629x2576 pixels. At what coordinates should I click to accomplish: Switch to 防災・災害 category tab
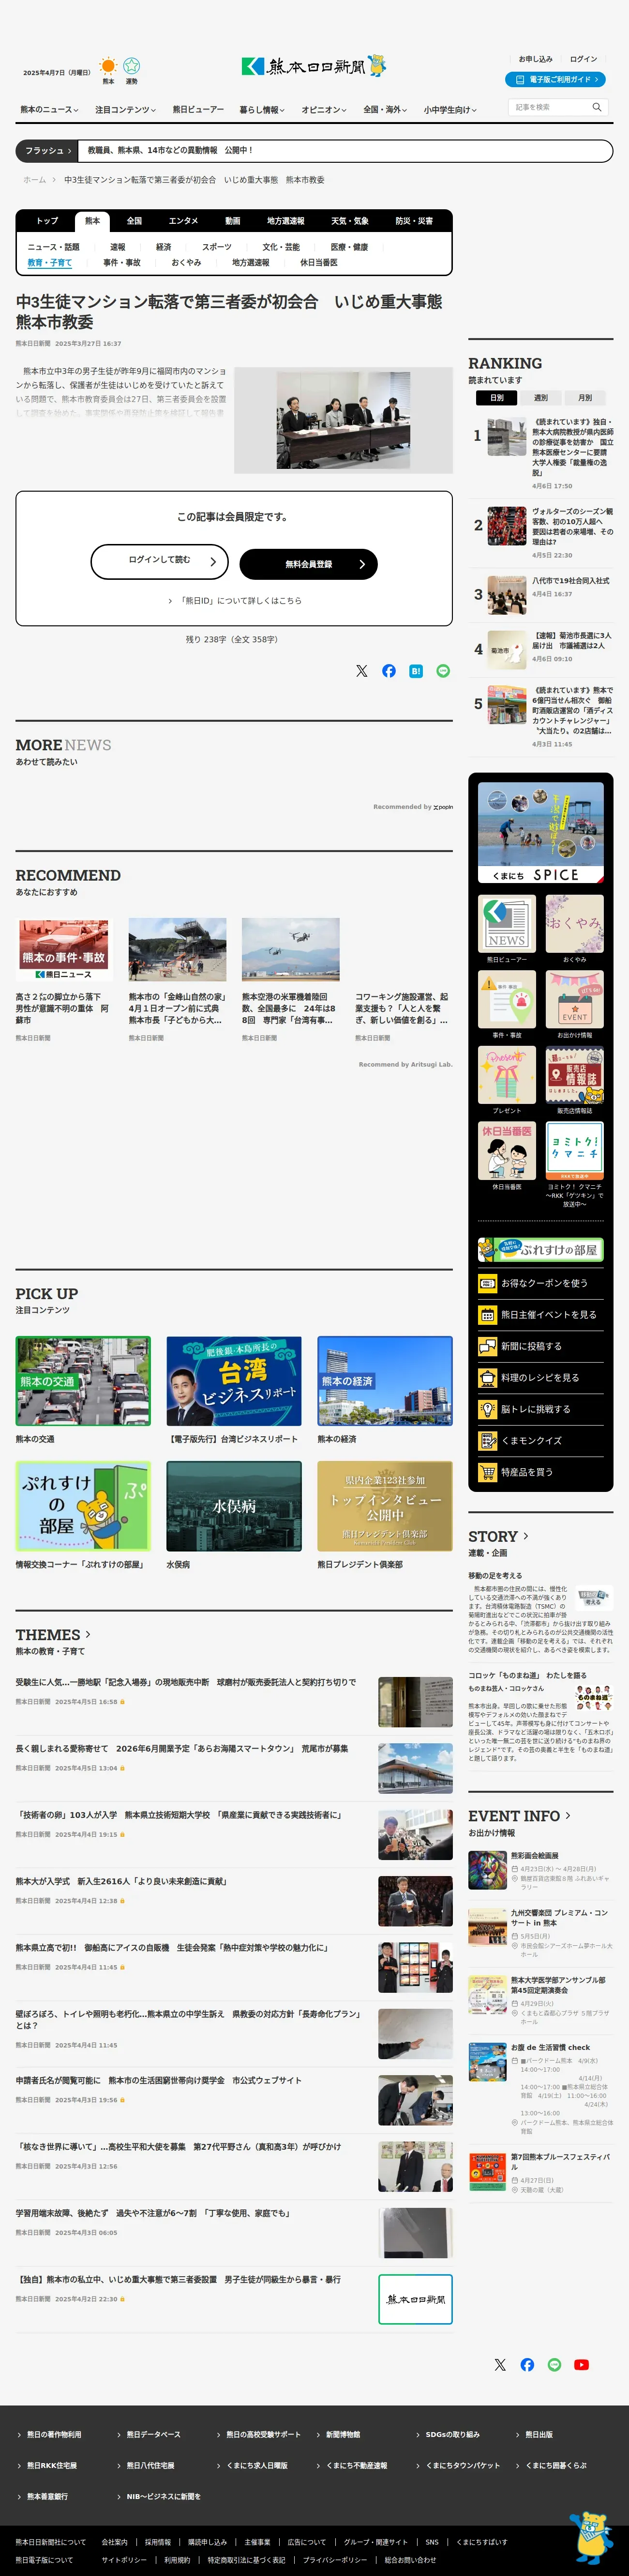click(413, 221)
